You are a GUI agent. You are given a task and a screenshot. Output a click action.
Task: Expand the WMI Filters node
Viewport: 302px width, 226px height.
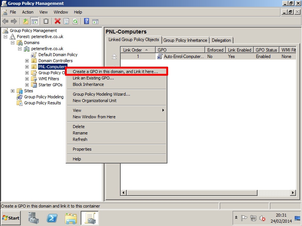pos(27,79)
